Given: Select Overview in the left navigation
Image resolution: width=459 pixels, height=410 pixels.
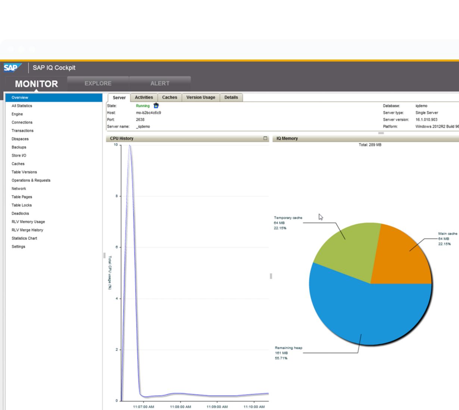Looking at the screenshot, I should pos(20,98).
